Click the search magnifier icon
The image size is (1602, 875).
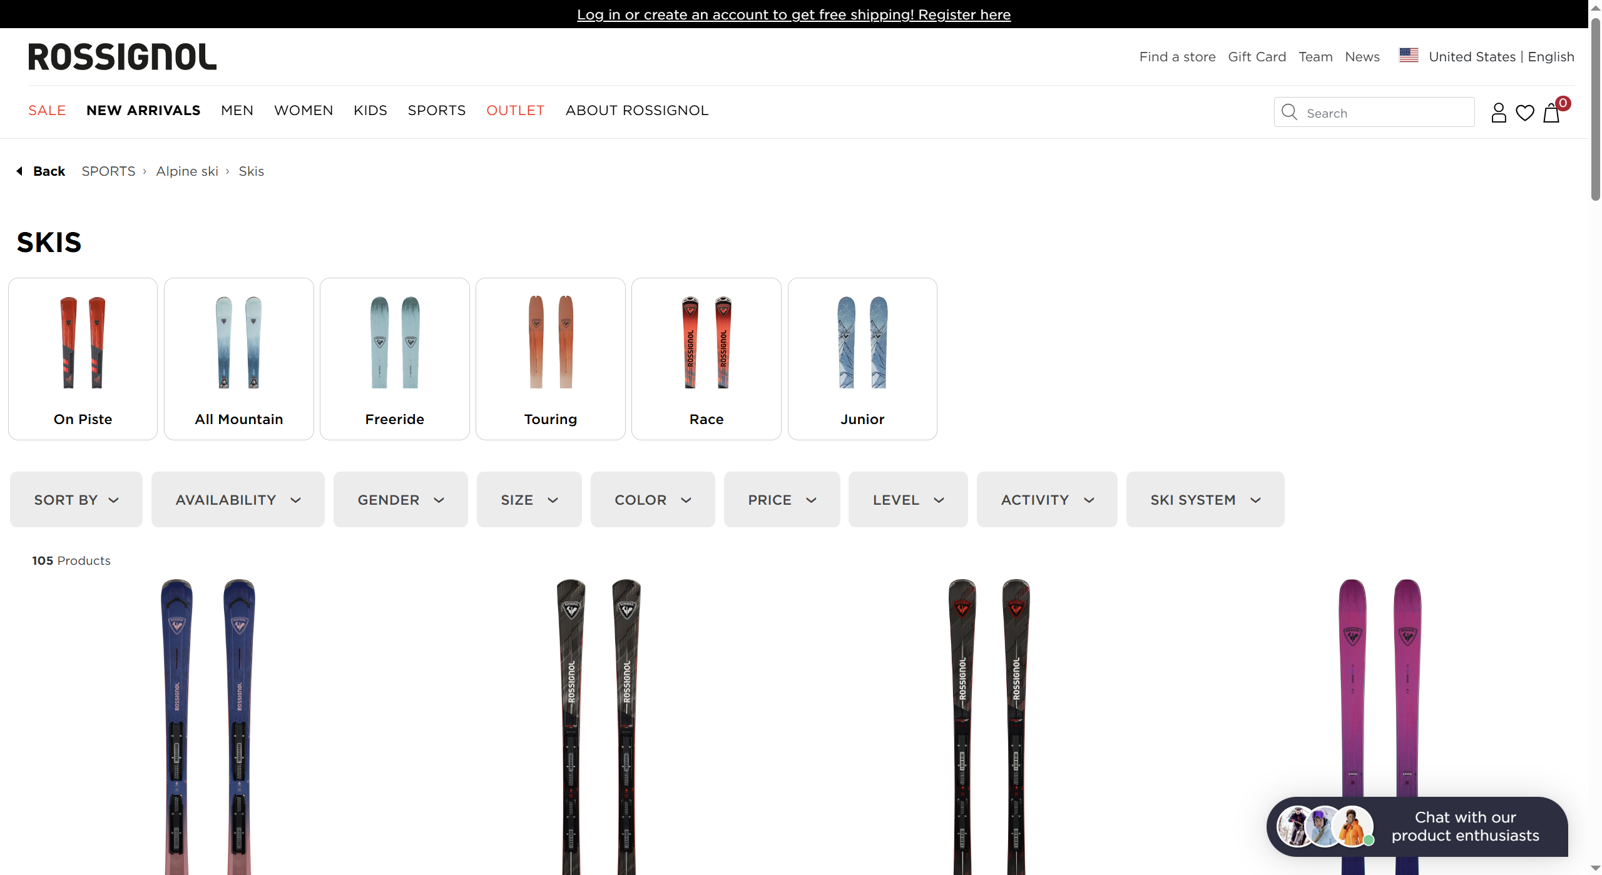coord(1289,112)
